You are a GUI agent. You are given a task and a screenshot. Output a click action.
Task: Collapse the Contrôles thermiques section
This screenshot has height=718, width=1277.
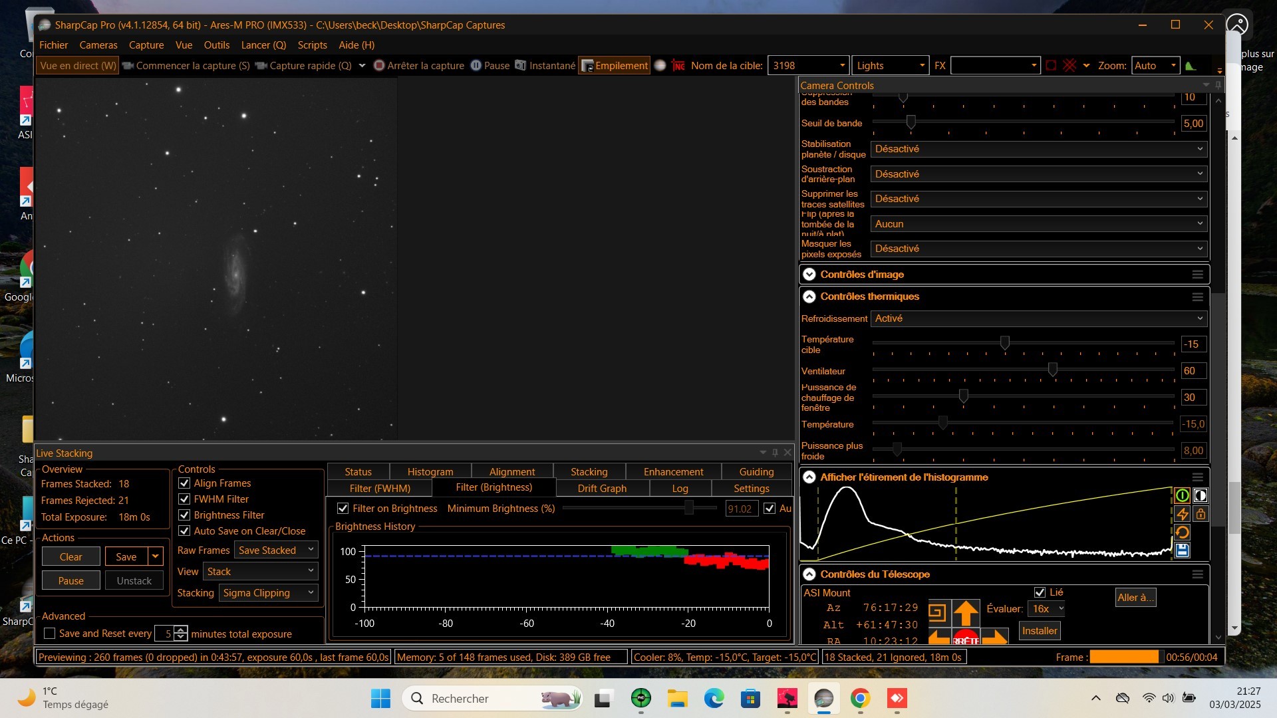[x=809, y=297]
